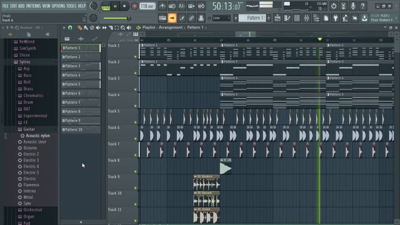Open the PATTERNS menu
This screenshot has height=225, width=400.
click(33, 6)
